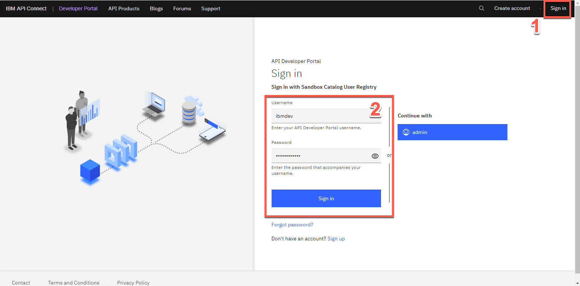Click the Forgot password link
This screenshot has height=286, width=580.
click(292, 225)
